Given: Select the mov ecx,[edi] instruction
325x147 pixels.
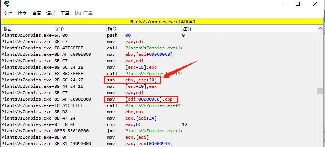Looking at the screenshot, I should pos(128,137).
